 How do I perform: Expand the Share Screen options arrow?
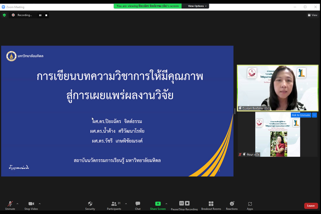tap(166, 204)
